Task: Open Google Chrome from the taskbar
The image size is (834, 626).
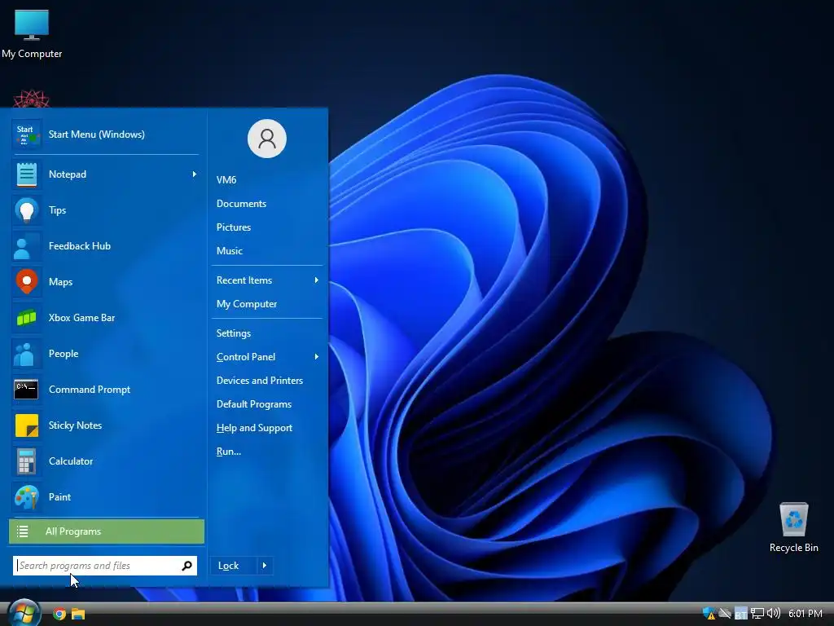Action: click(59, 614)
